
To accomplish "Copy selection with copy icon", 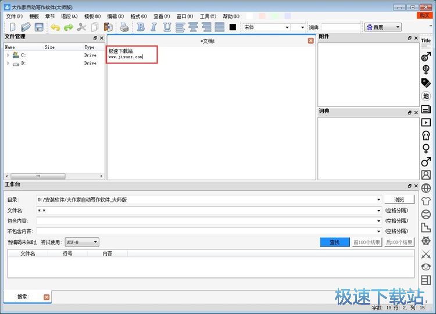I will pyautogui.click(x=95, y=27).
